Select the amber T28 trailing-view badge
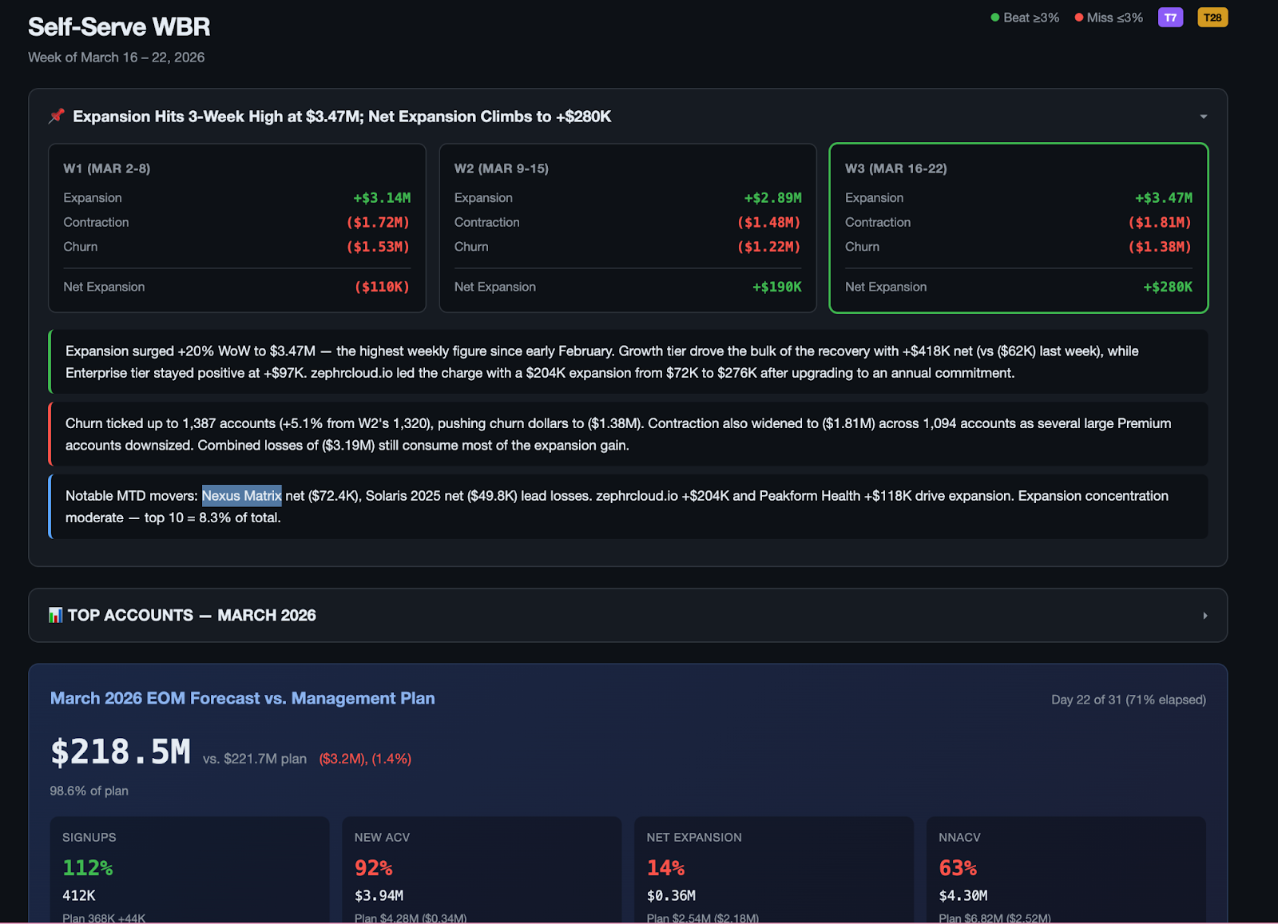Image resolution: width=1278 pixels, height=924 pixels. coord(1213,17)
